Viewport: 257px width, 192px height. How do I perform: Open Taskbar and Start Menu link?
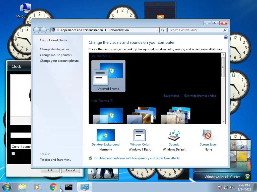(x=55, y=160)
